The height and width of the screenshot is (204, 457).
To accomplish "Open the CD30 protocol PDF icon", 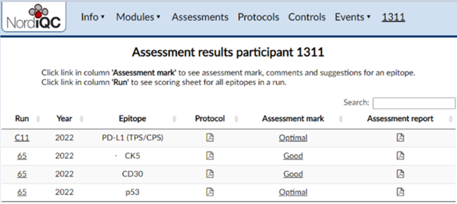I will 210,174.
